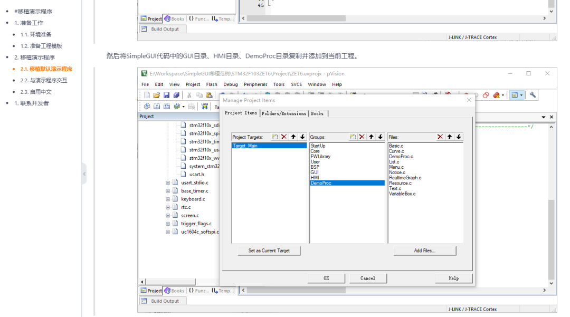Click the up-arrow icon above Project Targets
This screenshot has height=317, width=570.
(x=293, y=137)
